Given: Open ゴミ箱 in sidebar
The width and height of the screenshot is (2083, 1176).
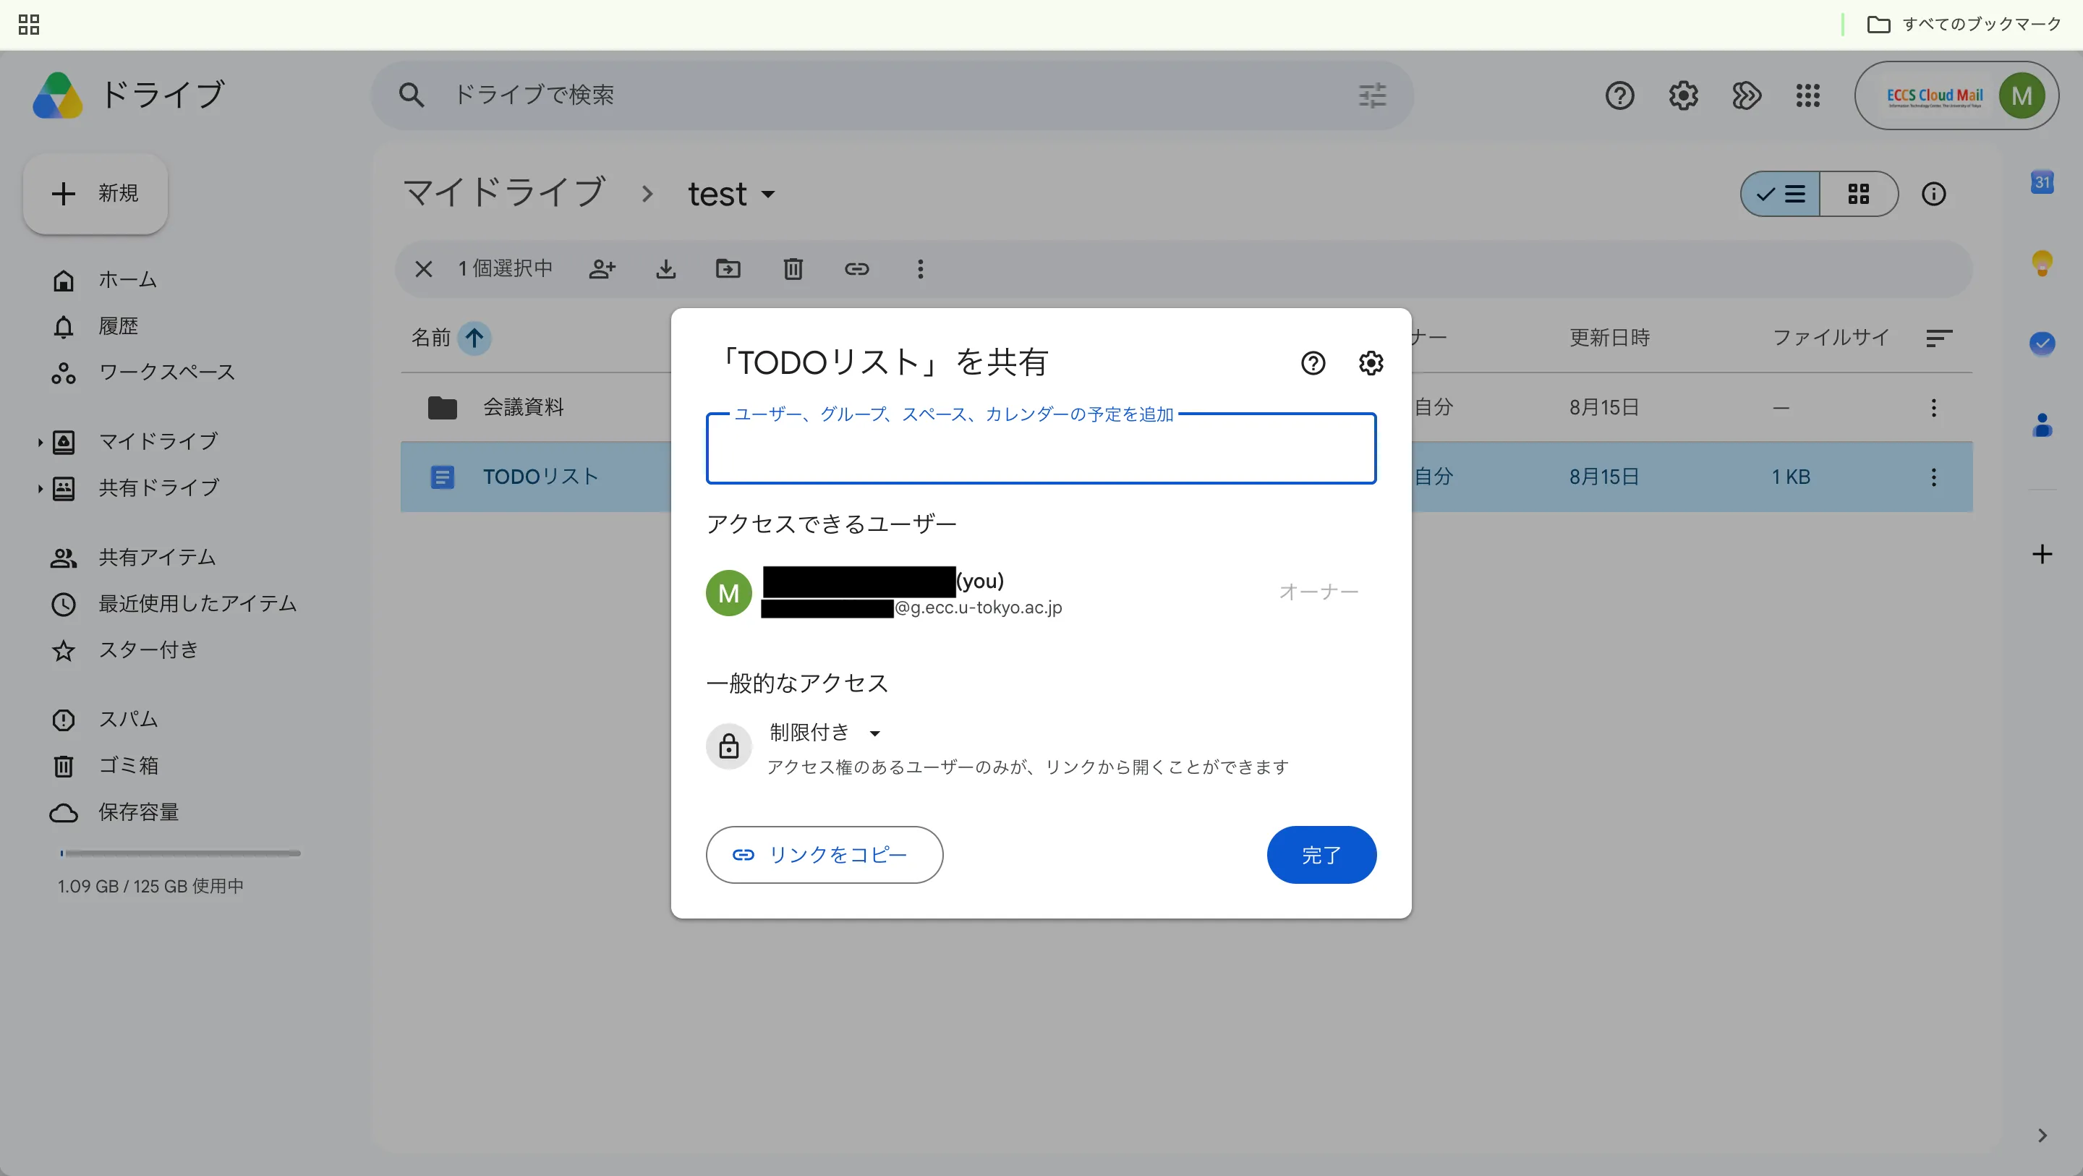Looking at the screenshot, I should coord(104,766).
